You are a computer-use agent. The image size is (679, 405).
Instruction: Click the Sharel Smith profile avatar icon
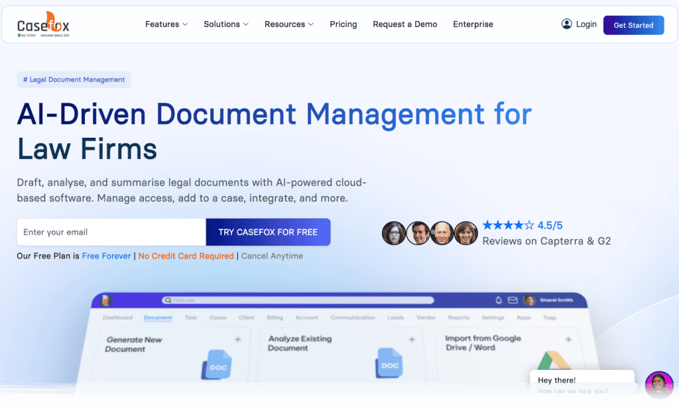530,300
